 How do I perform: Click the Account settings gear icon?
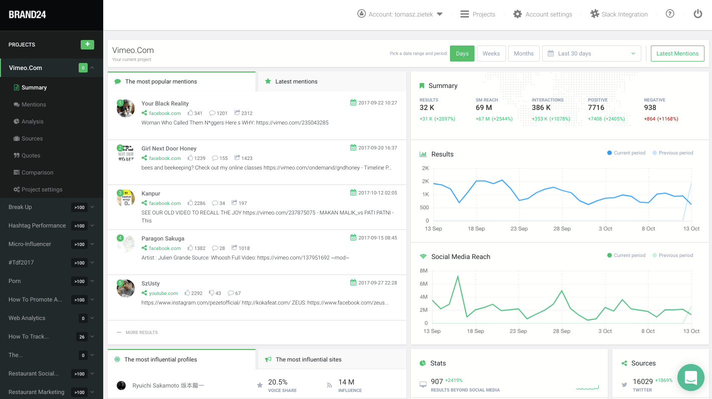click(518, 14)
